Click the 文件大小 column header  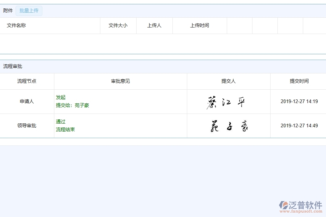118,25
